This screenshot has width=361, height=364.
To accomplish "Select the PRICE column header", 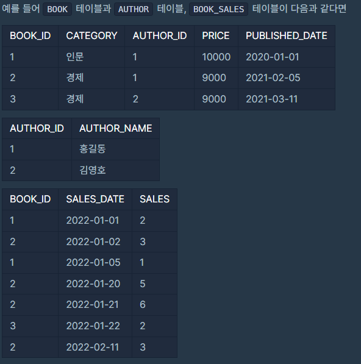I will pos(216,36).
